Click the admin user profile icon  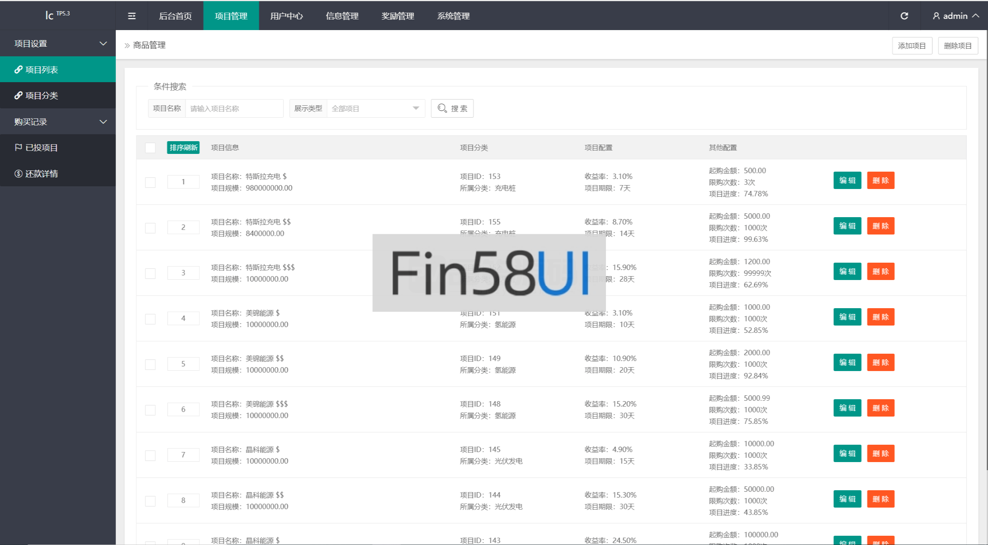pyautogui.click(x=936, y=16)
